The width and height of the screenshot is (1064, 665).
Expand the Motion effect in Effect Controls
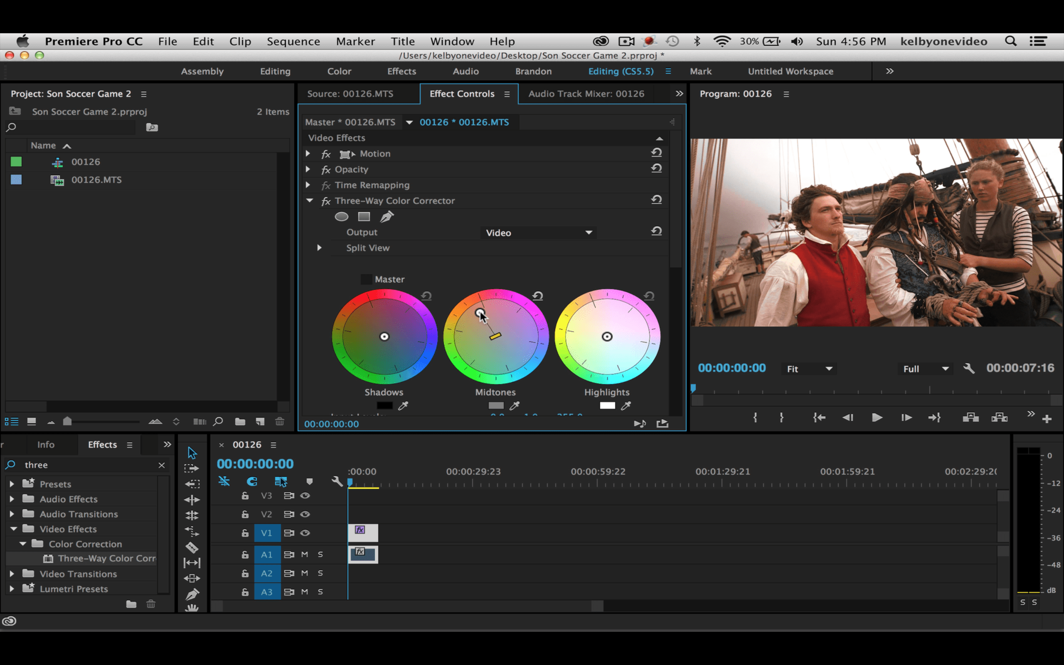point(308,153)
